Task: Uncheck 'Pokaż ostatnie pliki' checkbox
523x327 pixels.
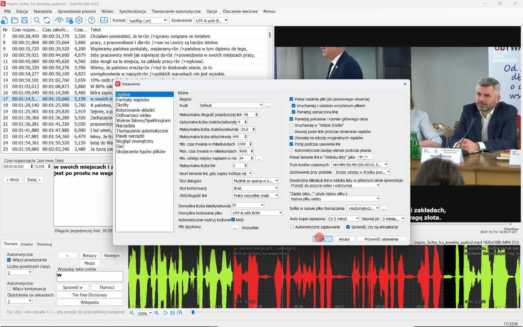Action: 291,99
